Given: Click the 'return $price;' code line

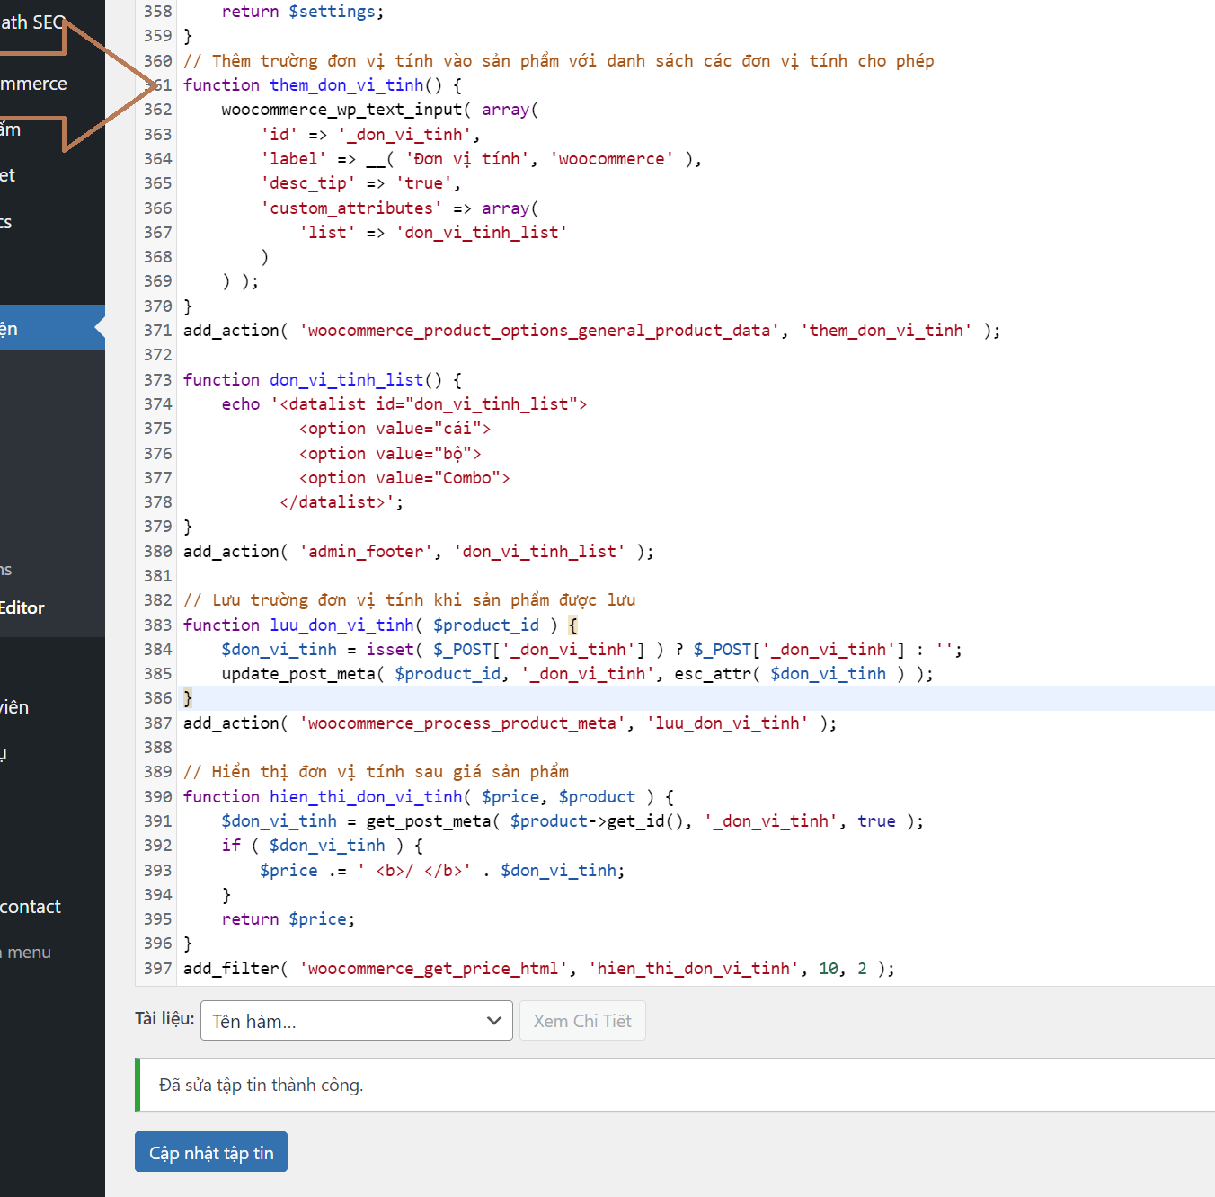Looking at the screenshot, I should [288, 918].
